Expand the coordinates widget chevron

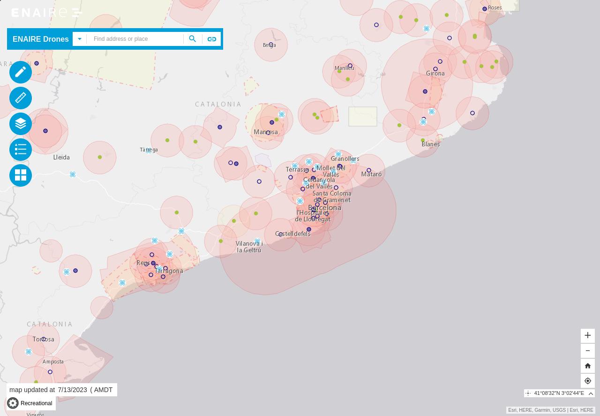[x=591, y=393]
